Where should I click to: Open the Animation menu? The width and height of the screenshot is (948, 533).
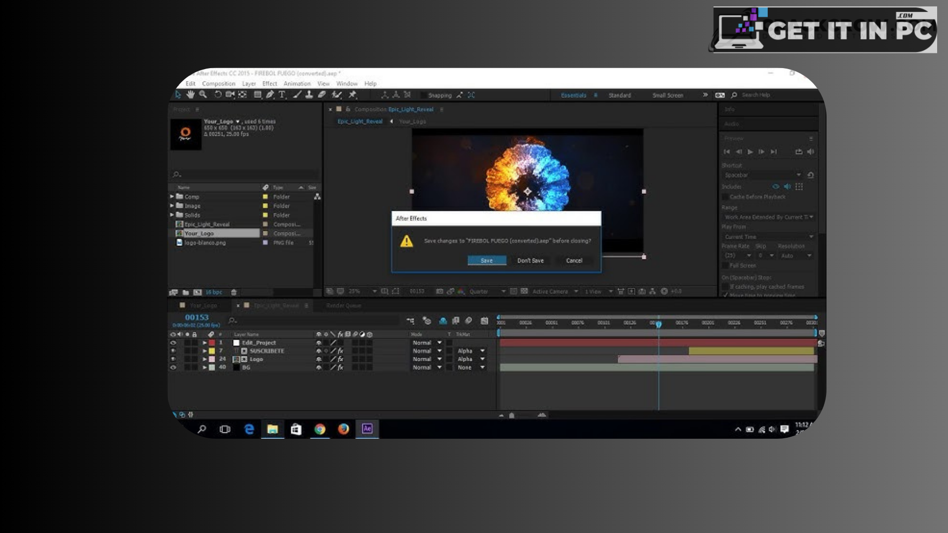pyautogui.click(x=297, y=84)
